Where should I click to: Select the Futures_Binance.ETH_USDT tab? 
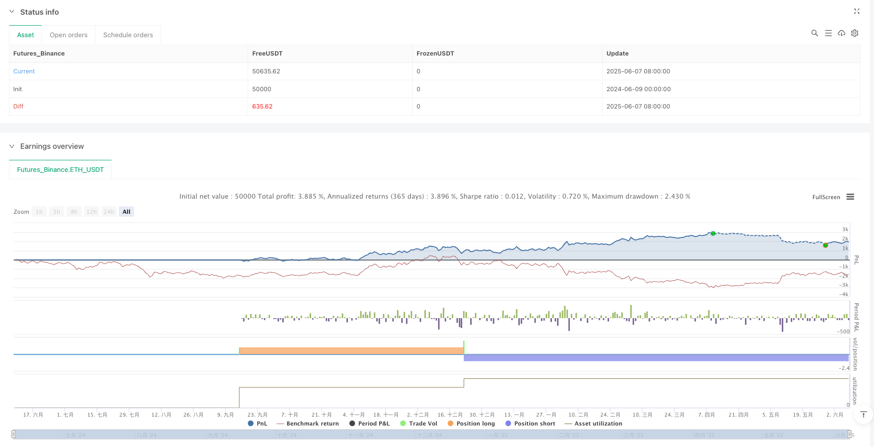click(x=60, y=170)
